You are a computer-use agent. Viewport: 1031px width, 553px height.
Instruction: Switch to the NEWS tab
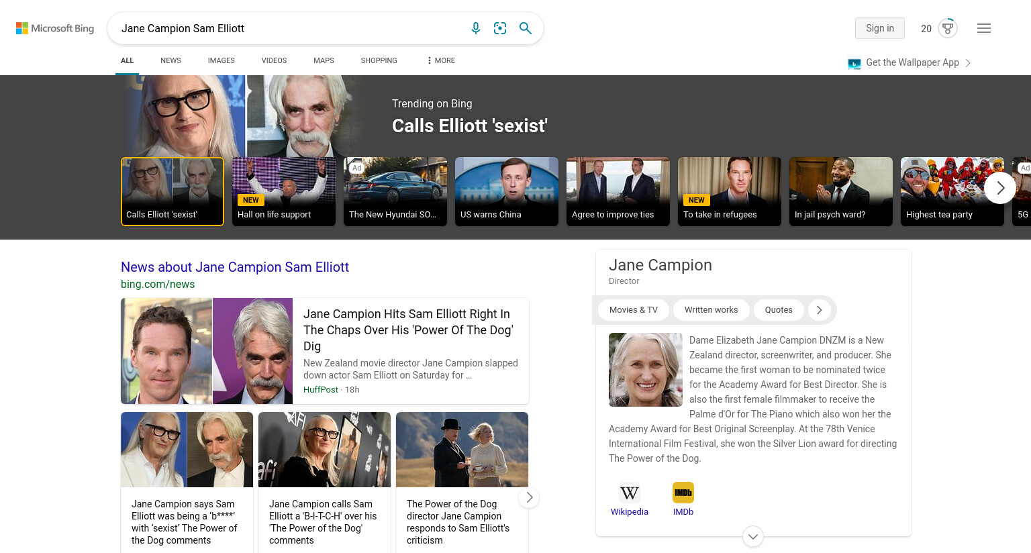pyautogui.click(x=170, y=60)
